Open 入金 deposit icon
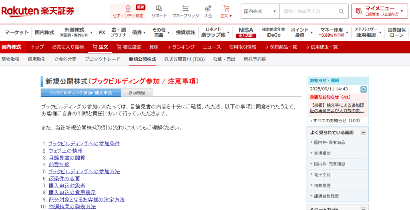Screen dimensions: 410x210 (208, 9)
